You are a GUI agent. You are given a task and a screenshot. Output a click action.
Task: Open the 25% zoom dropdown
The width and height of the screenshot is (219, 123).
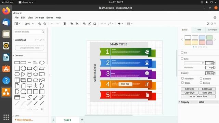[x=29, y=24]
